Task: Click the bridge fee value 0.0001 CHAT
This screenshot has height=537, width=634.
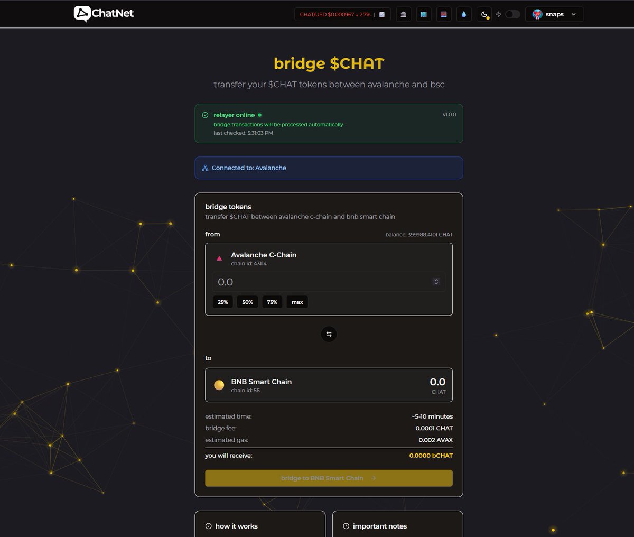Action: click(434, 428)
